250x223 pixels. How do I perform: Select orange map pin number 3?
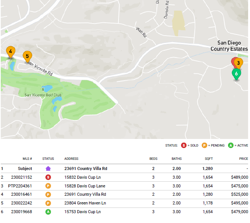pos(239,63)
